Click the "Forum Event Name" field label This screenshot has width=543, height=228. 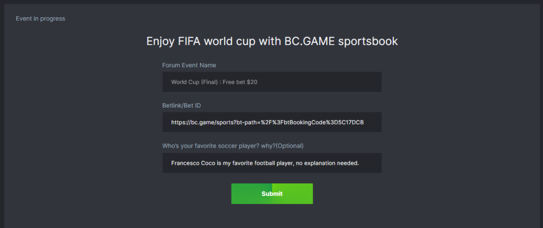point(189,65)
